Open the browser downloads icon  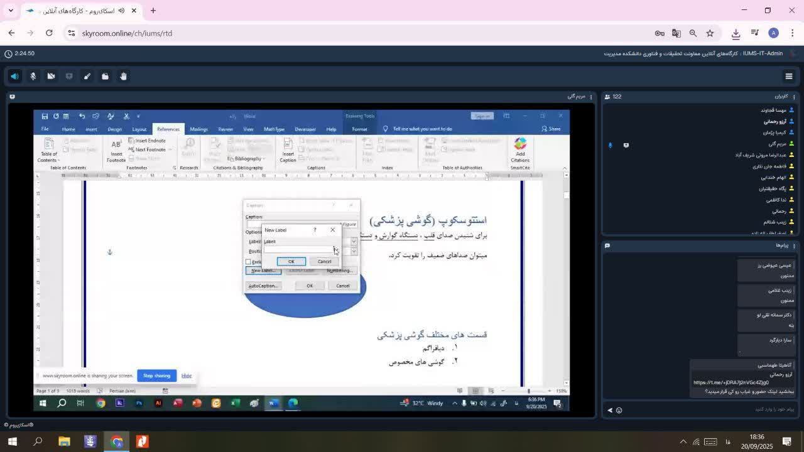pyautogui.click(x=736, y=33)
